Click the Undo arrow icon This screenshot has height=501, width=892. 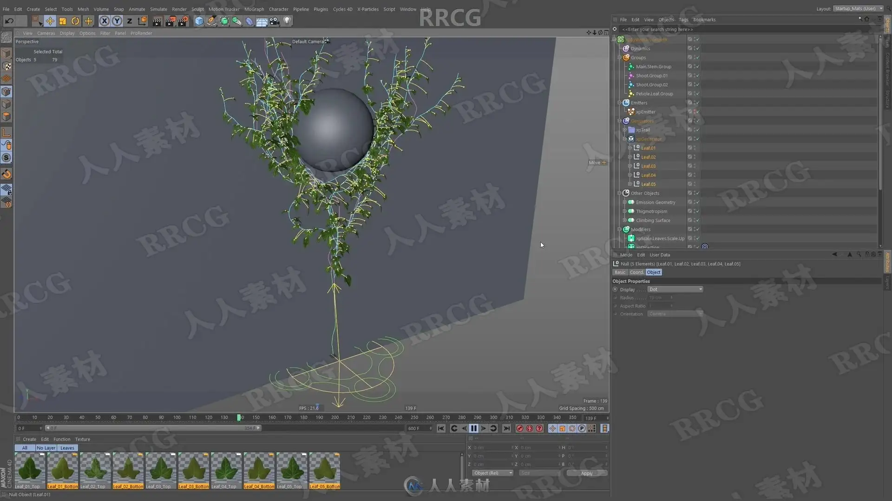[9, 21]
